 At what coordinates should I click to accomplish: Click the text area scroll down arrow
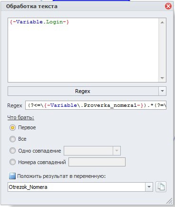[162, 78]
